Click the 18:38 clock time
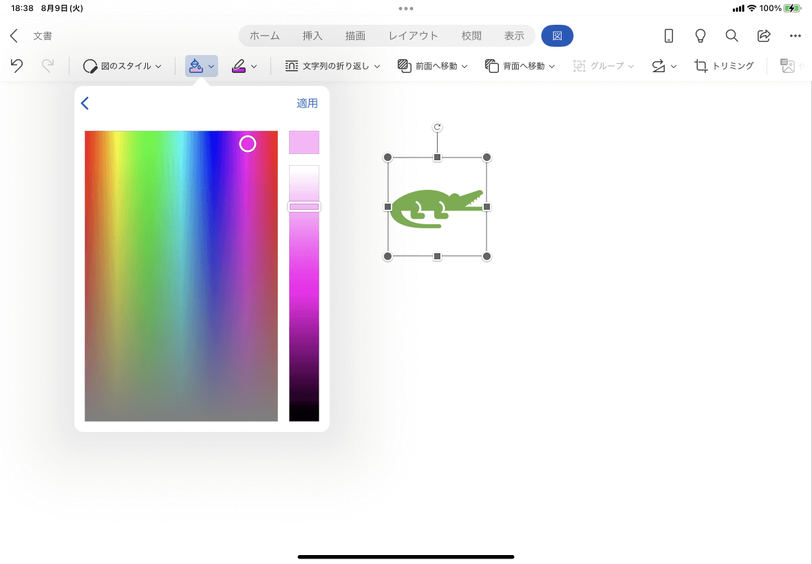This screenshot has width=812, height=564. point(22,8)
